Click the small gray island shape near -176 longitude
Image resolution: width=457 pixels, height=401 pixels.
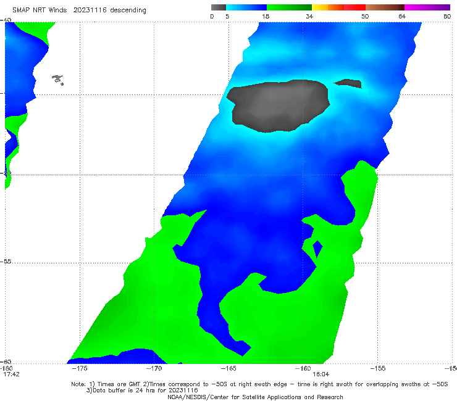pyautogui.click(x=57, y=80)
